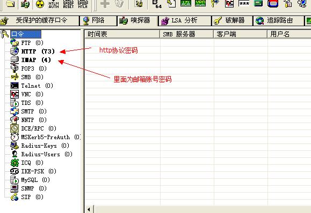Select SMB (0) in the tree
The width and height of the screenshot is (311, 213).
click(x=32, y=77)
